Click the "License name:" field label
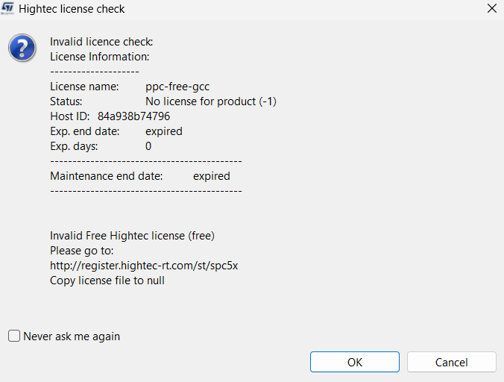This screenshot has height=382, width=504. pyautogui.click(x=82, y=87)
